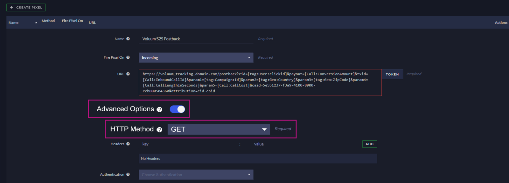Click the Headers label

pyautogui.click(x=117, y=144)
